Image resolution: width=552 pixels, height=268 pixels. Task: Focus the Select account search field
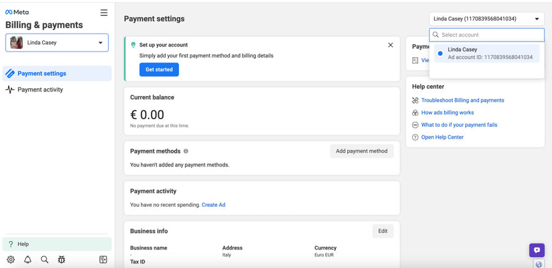pos(486,35)
